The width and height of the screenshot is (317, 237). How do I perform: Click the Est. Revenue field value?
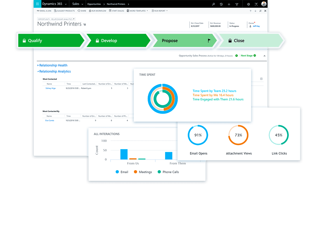click(215, 26)
